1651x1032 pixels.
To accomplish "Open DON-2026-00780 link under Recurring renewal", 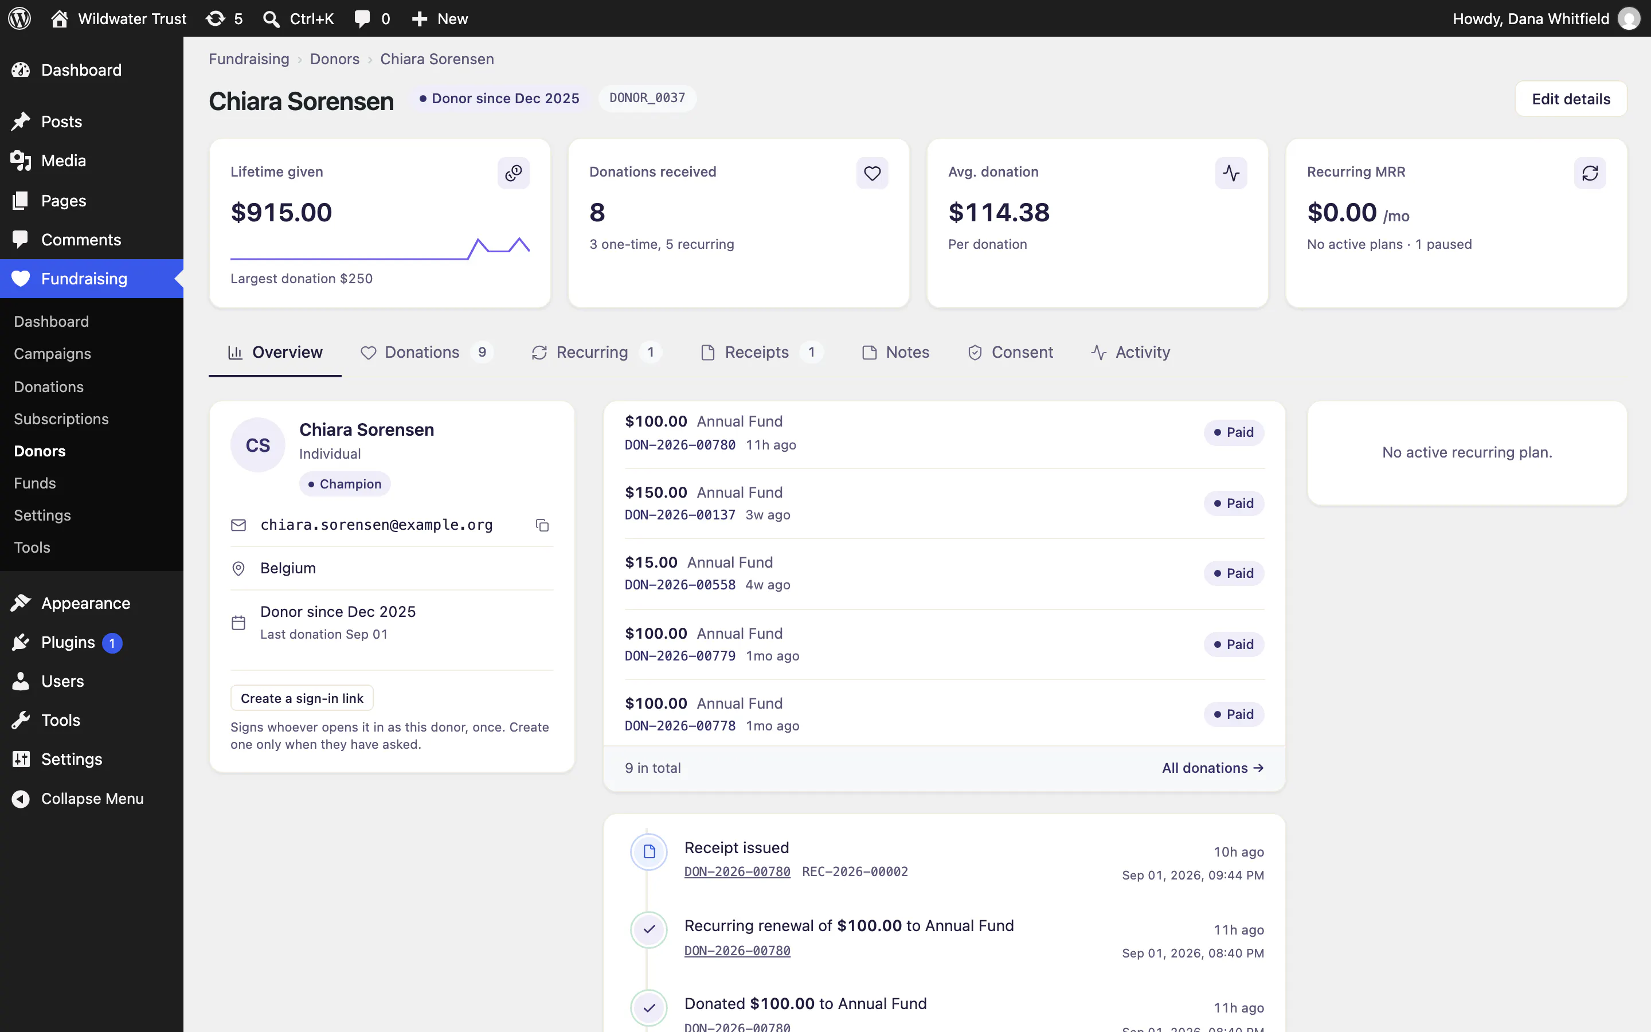I will tap(737, 951).
